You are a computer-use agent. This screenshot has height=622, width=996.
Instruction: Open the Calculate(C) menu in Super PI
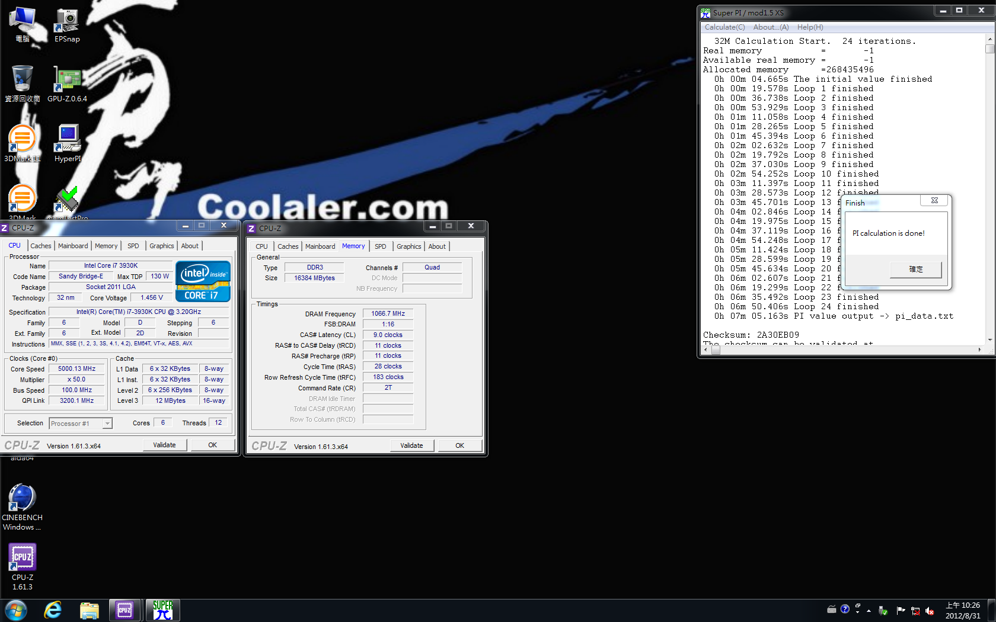(724, 27)
